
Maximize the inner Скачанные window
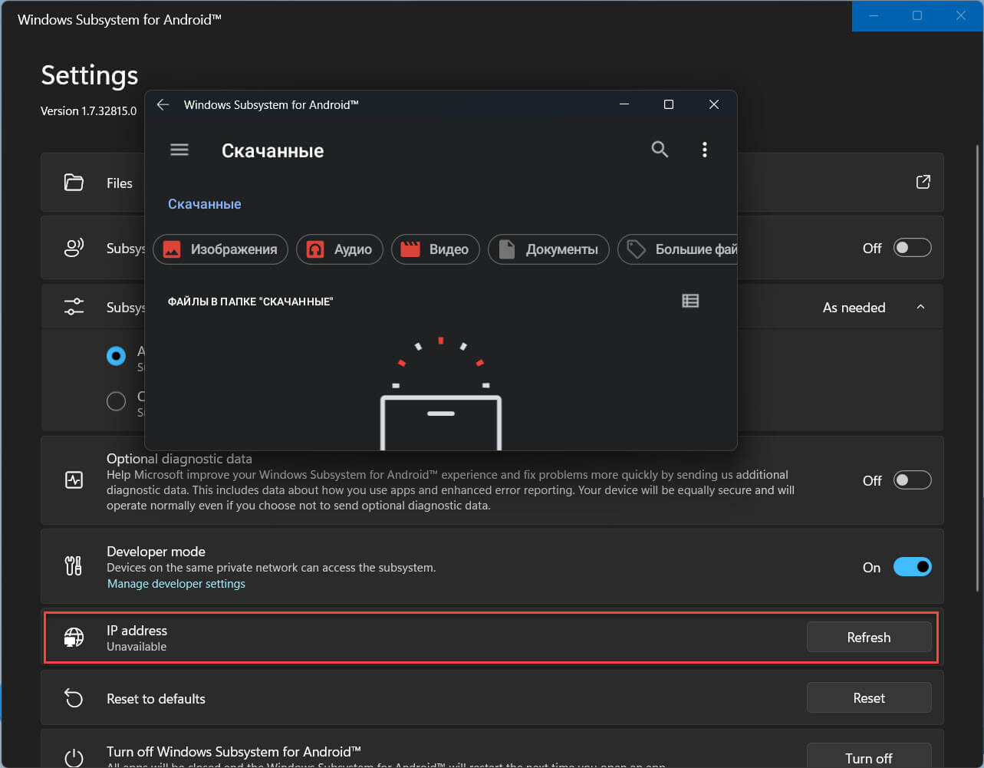coord(668,104)
